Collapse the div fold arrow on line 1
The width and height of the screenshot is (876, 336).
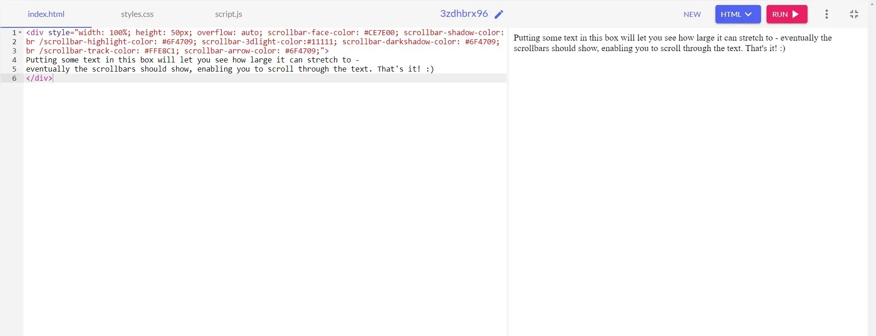coord(20,32)
